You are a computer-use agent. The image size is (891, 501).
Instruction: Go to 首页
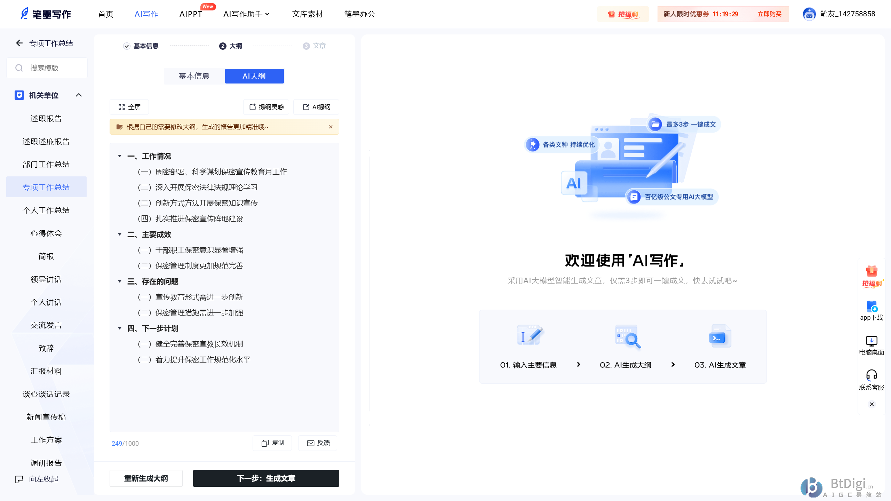pyautogui.click(x=106, y=14)
